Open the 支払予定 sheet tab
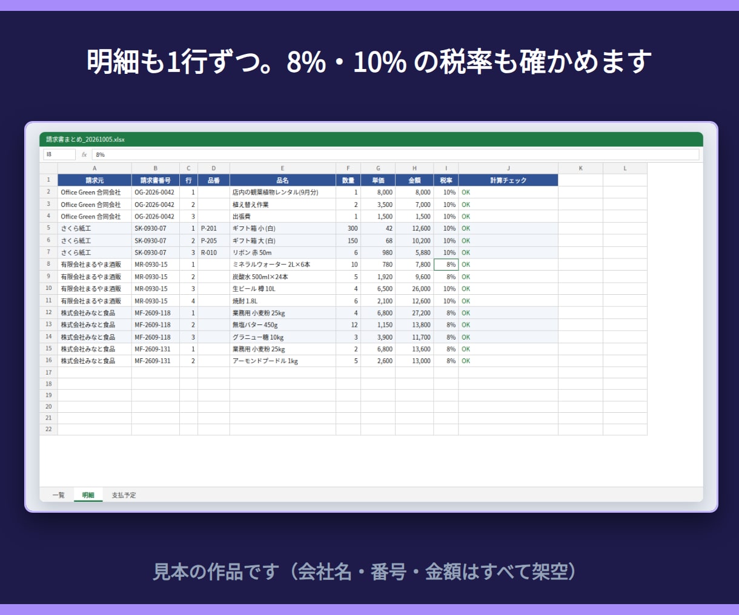The height and width of the screenshot is (615, 739). point(124,495)
